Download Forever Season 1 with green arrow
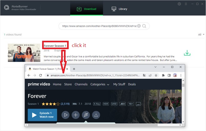This screenshot has width=206, height=131. click(x=187, y=53)
